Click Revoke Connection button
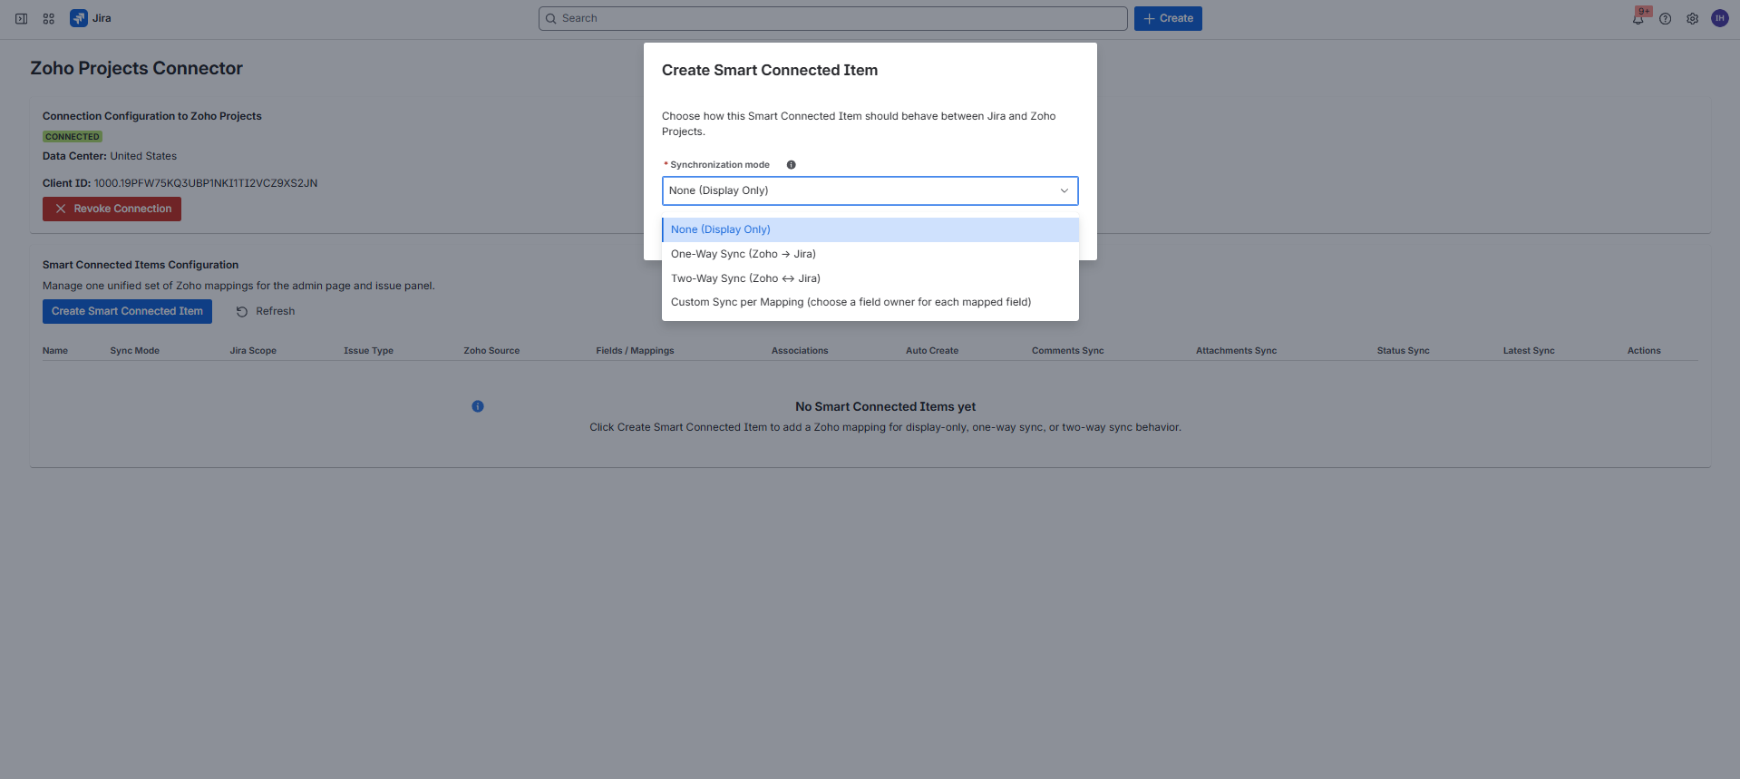Viewport: 1740px width, 779px height. [112, 209]
